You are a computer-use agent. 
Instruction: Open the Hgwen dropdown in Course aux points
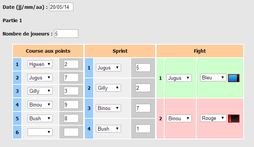click(40, 64)
